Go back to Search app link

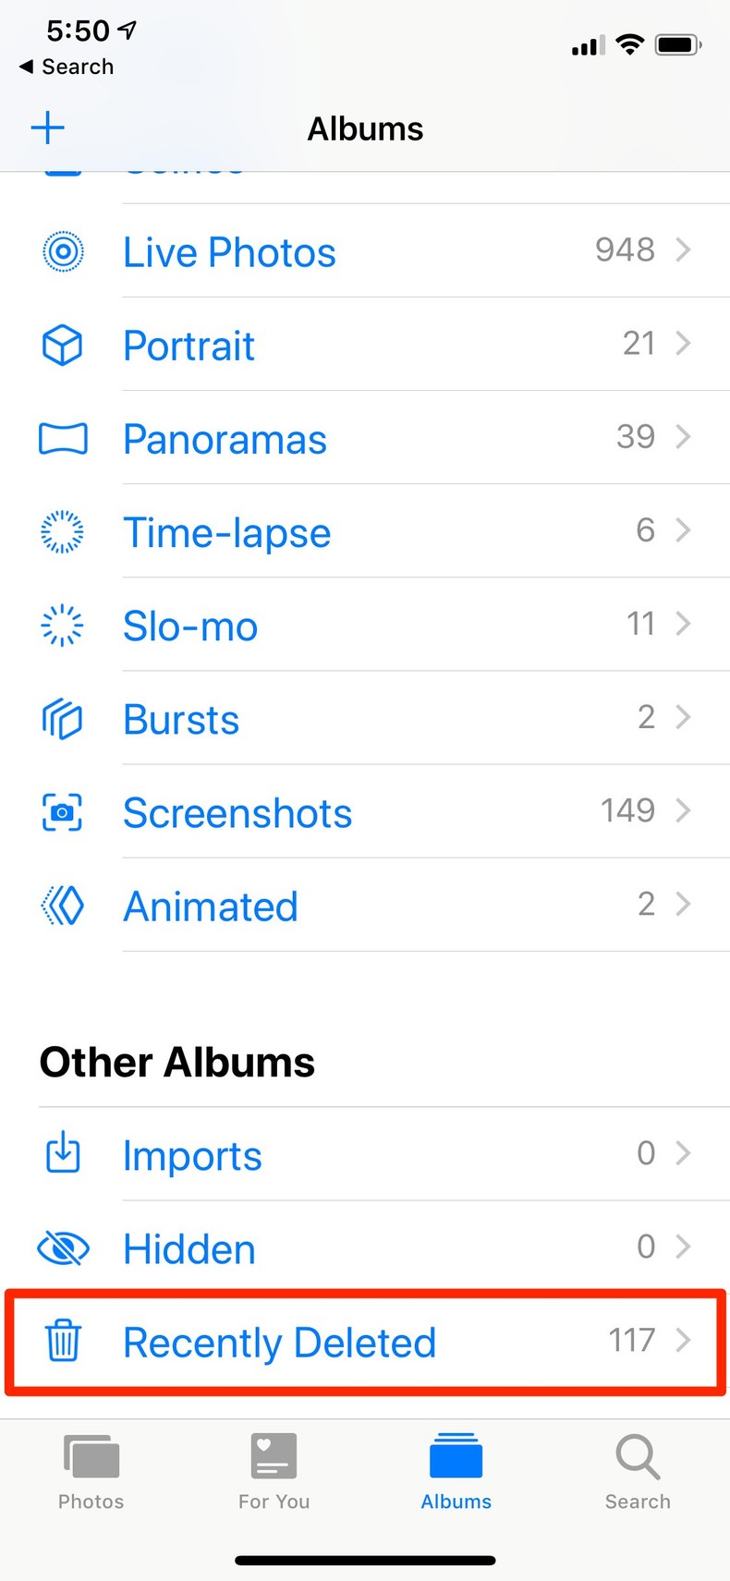coord(67,67)
